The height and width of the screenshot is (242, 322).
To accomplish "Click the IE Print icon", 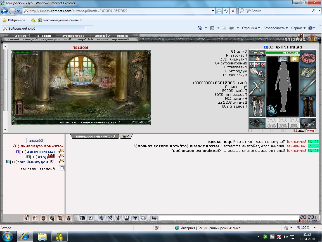I will [232, 28].
